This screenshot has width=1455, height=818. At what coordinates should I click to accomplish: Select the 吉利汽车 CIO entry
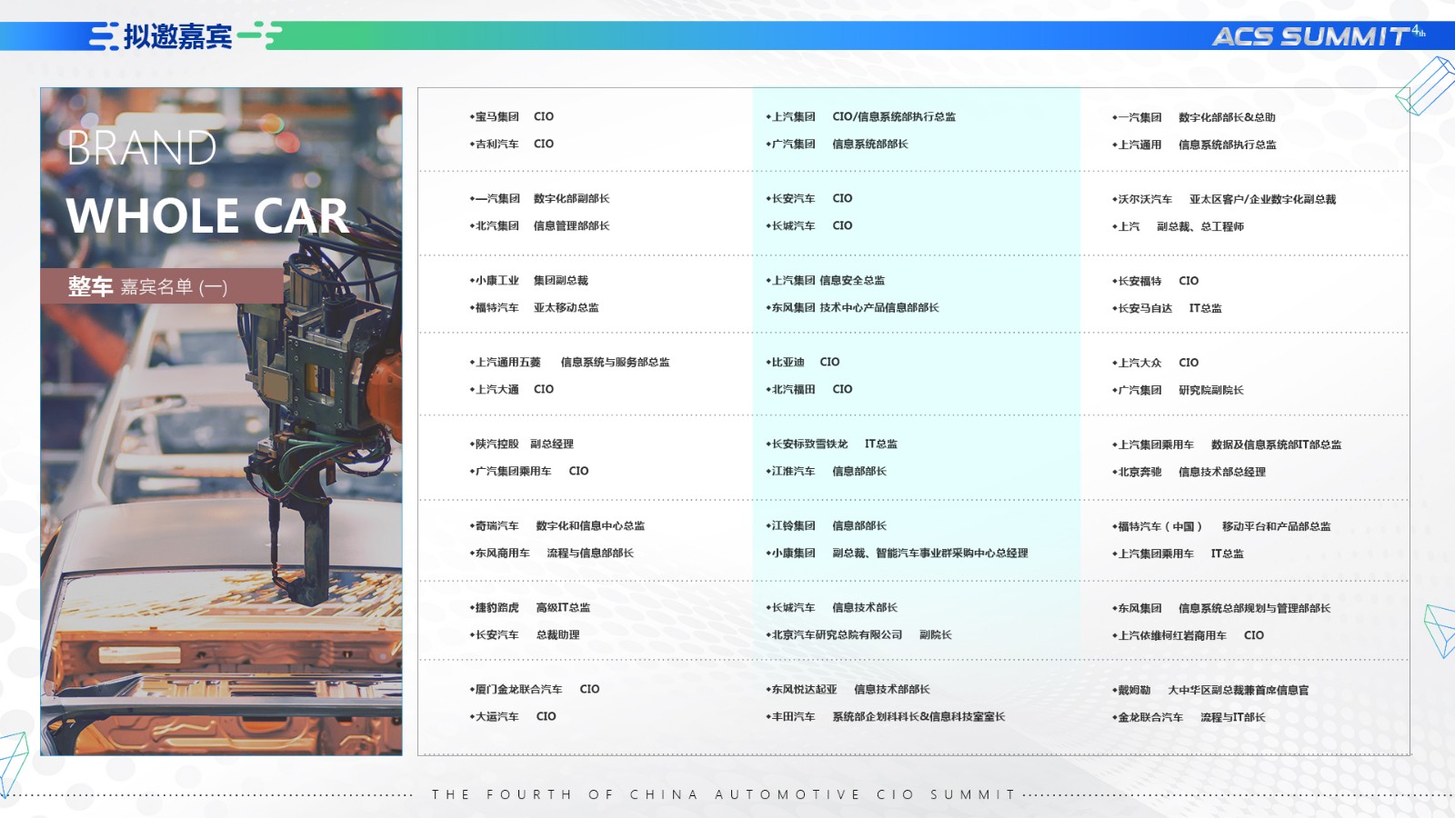click(512, 144)
